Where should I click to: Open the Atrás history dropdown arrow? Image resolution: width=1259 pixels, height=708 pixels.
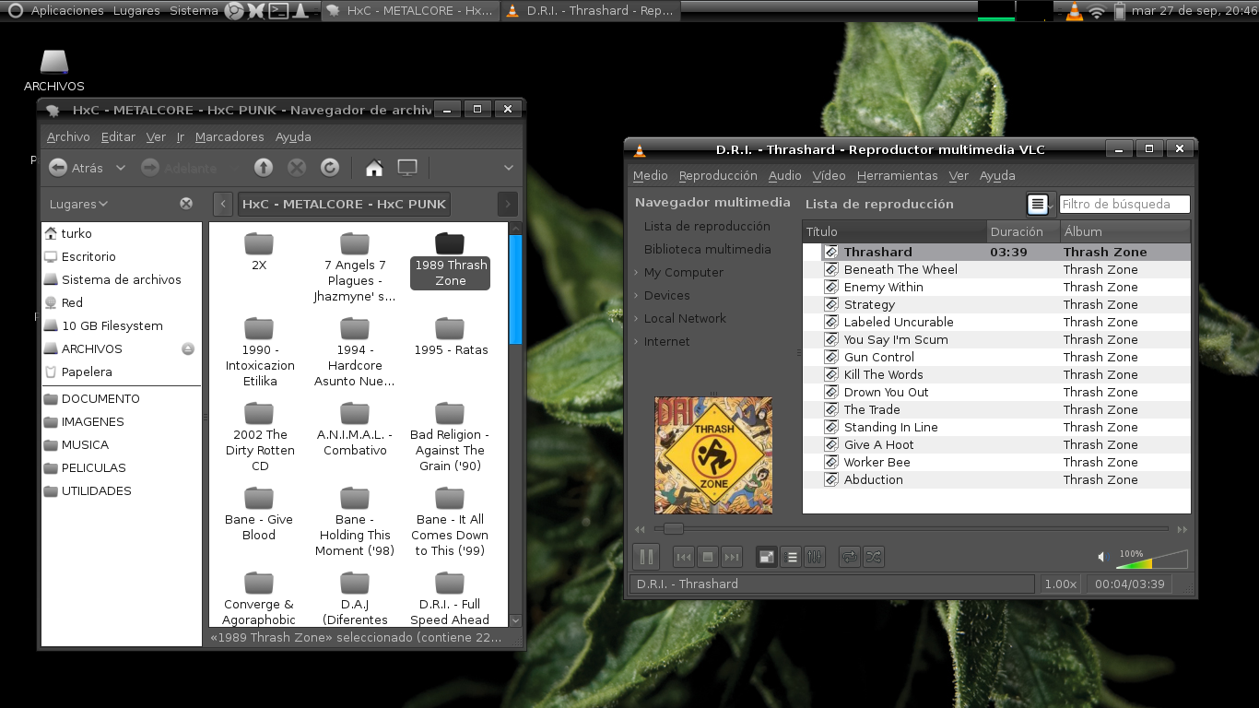pos(121,168)
